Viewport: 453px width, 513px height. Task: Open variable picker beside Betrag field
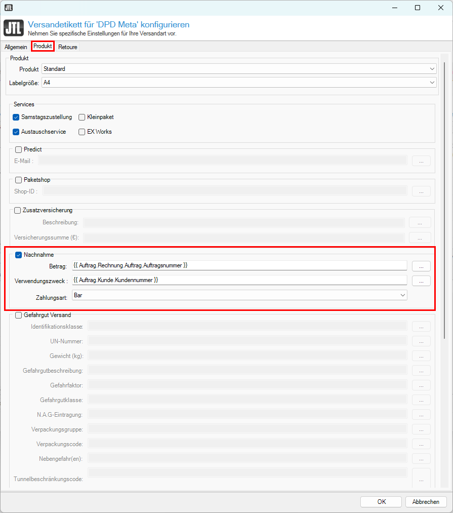421,266
